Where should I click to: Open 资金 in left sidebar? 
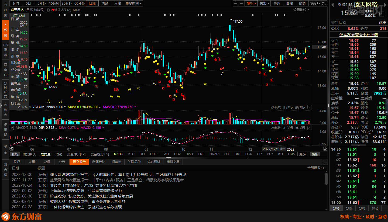pyautogui.click(x=5, y=150)
